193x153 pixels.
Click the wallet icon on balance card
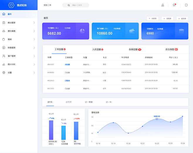132,31
